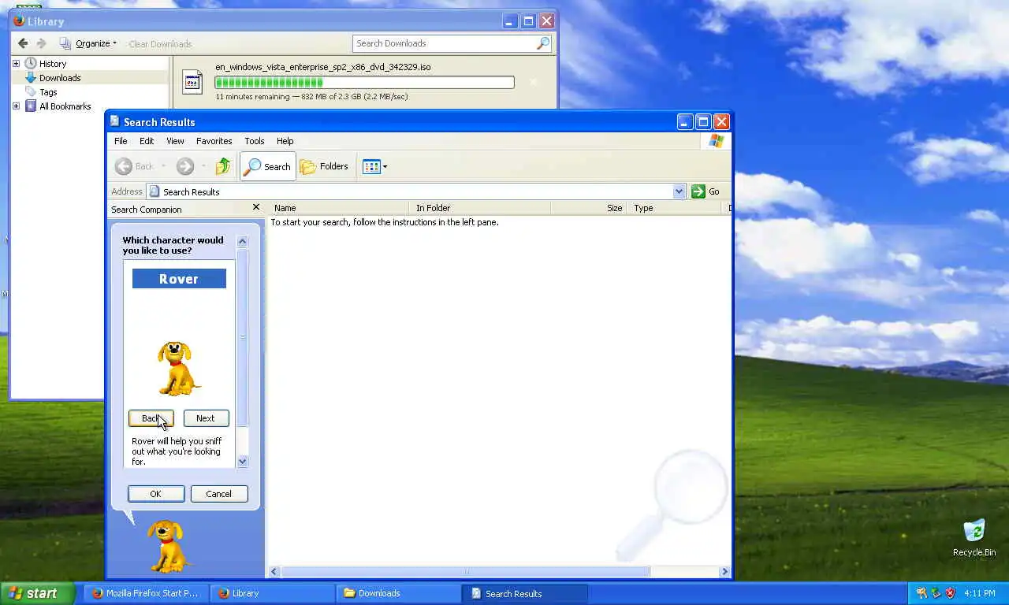
Task: Click the ISO file icon in downloads list
Action: pyautogui.click(x=192, y=81)
